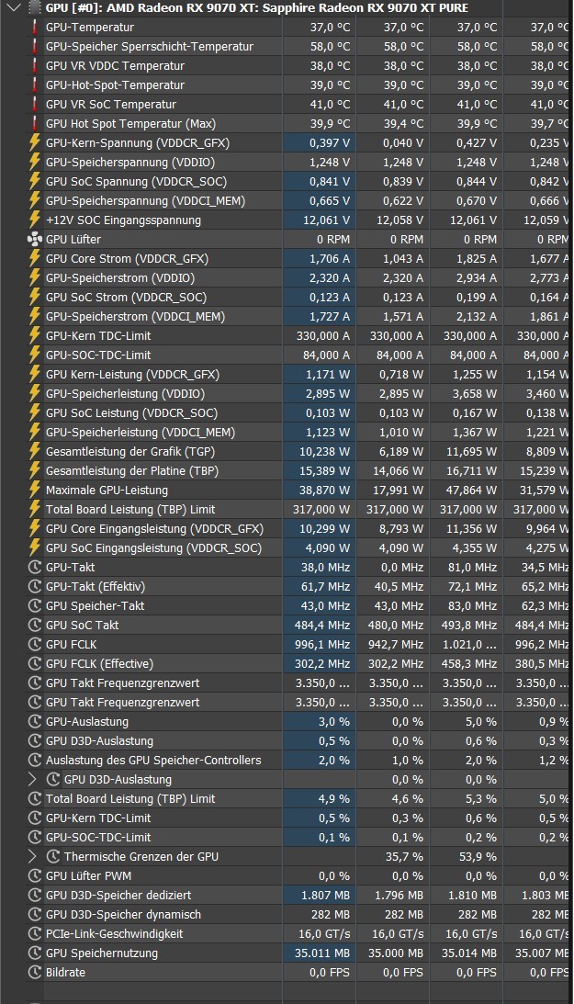Click 16,0 GT/s current value of PCIe-Link-Geschwindigkeit
Viewport: 574px width, 1004px height.
(324, 933)
